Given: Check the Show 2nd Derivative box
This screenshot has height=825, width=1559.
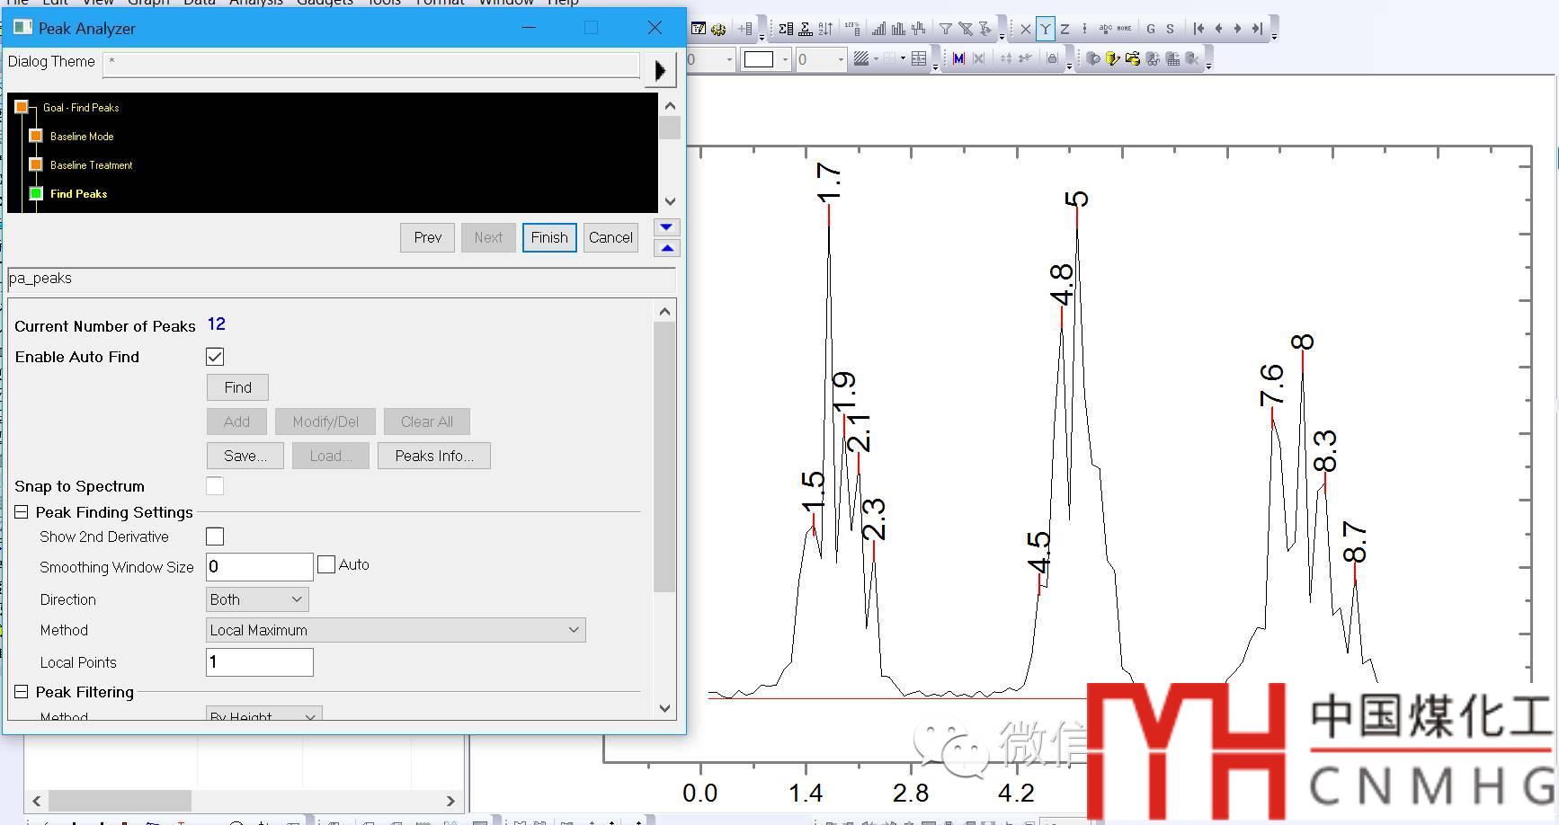Looking at the screenshot, I should [215, 537].
